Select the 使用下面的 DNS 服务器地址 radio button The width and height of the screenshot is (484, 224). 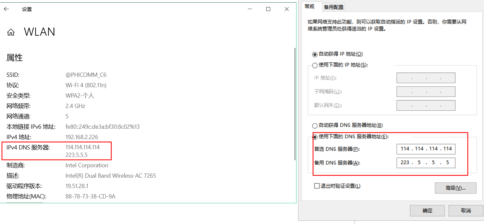(x=315, y=137)
